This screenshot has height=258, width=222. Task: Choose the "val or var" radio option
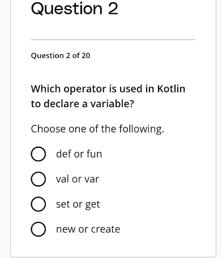click(38, 179)
